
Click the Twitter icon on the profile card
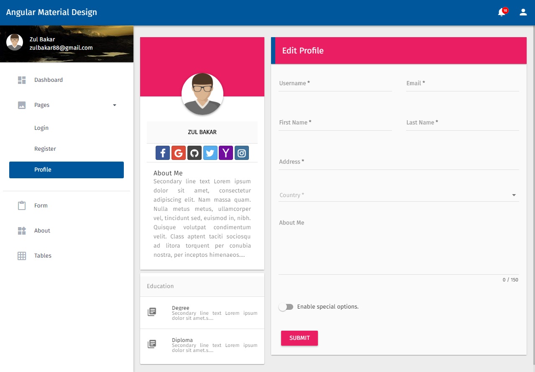[210, 153]
